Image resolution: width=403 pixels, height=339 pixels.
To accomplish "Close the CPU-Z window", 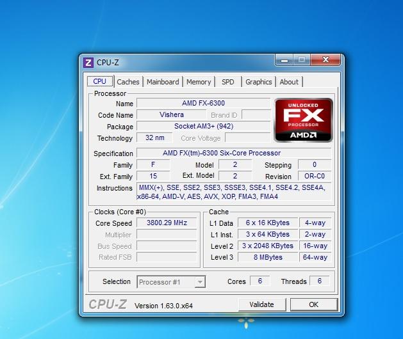I will coord(325,59).
